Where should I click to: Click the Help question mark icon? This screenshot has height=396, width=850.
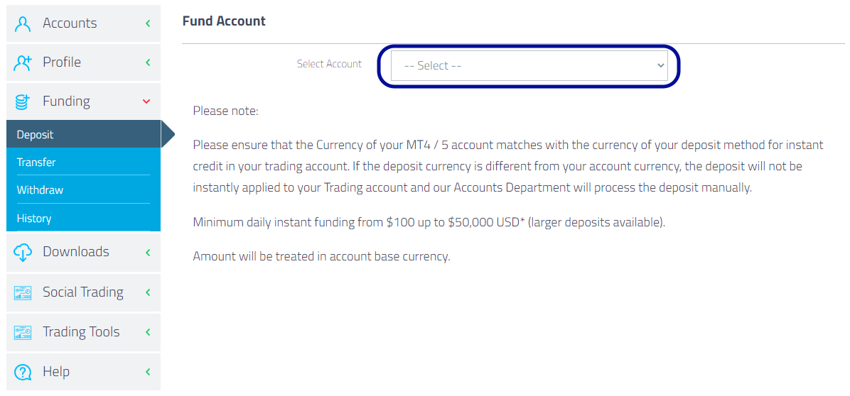click(23, 372)
